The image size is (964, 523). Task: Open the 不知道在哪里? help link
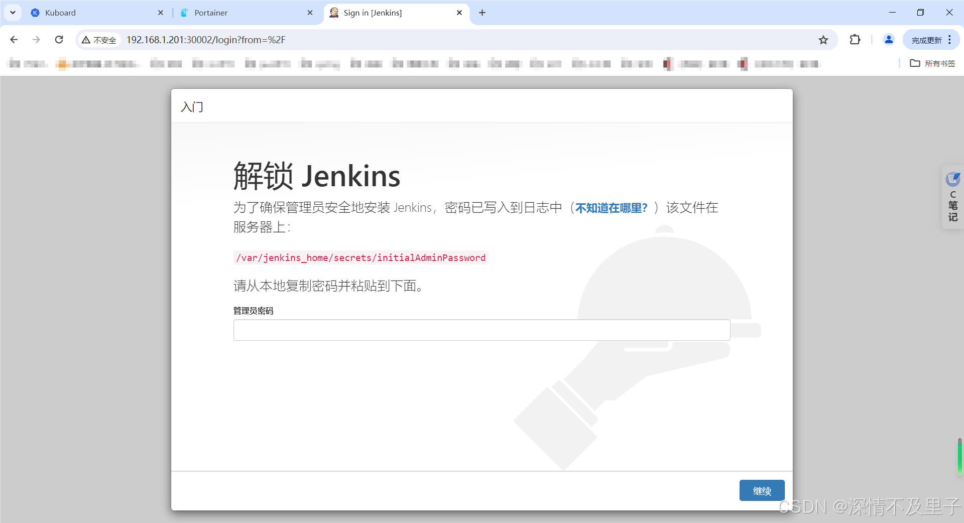point(611,208)
